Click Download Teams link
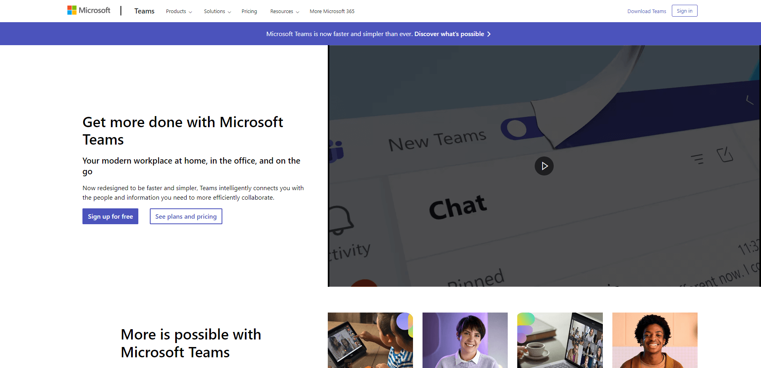The width and height of the screenshot is (761, 368). tap(646, 11)
